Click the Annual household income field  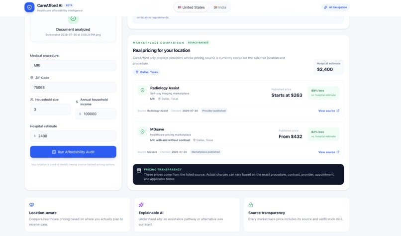96,114
